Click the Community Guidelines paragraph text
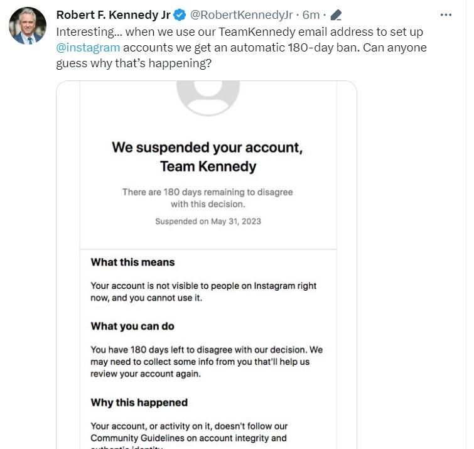Image resolution: width=474 pixels, height=449 pixels. pos(188,432)
